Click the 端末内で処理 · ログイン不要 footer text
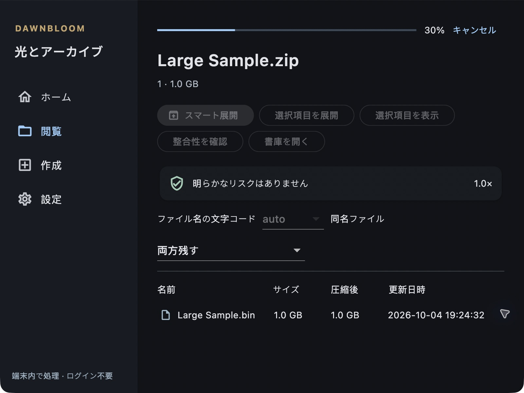 [x=62, y=376]
